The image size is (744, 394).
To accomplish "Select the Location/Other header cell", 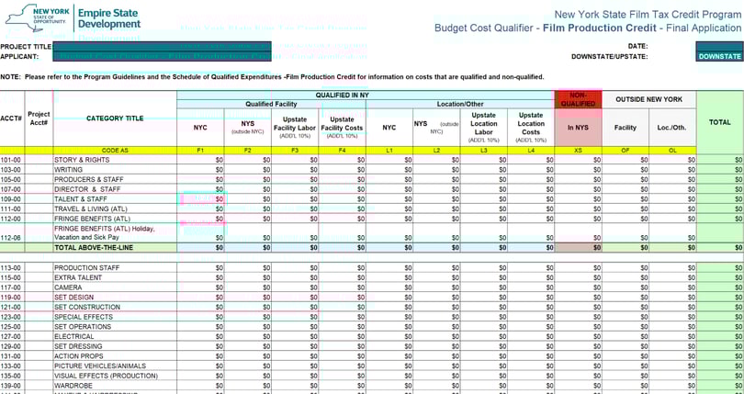I will pyautogui.click(x=460, y=104).
